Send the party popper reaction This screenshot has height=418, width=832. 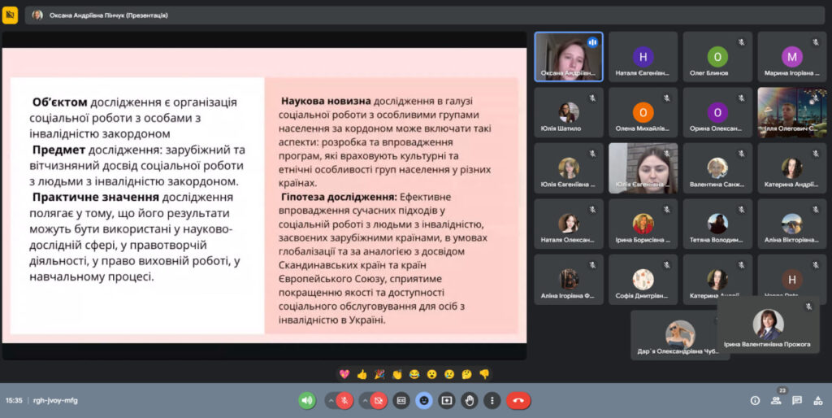(379, 374)
